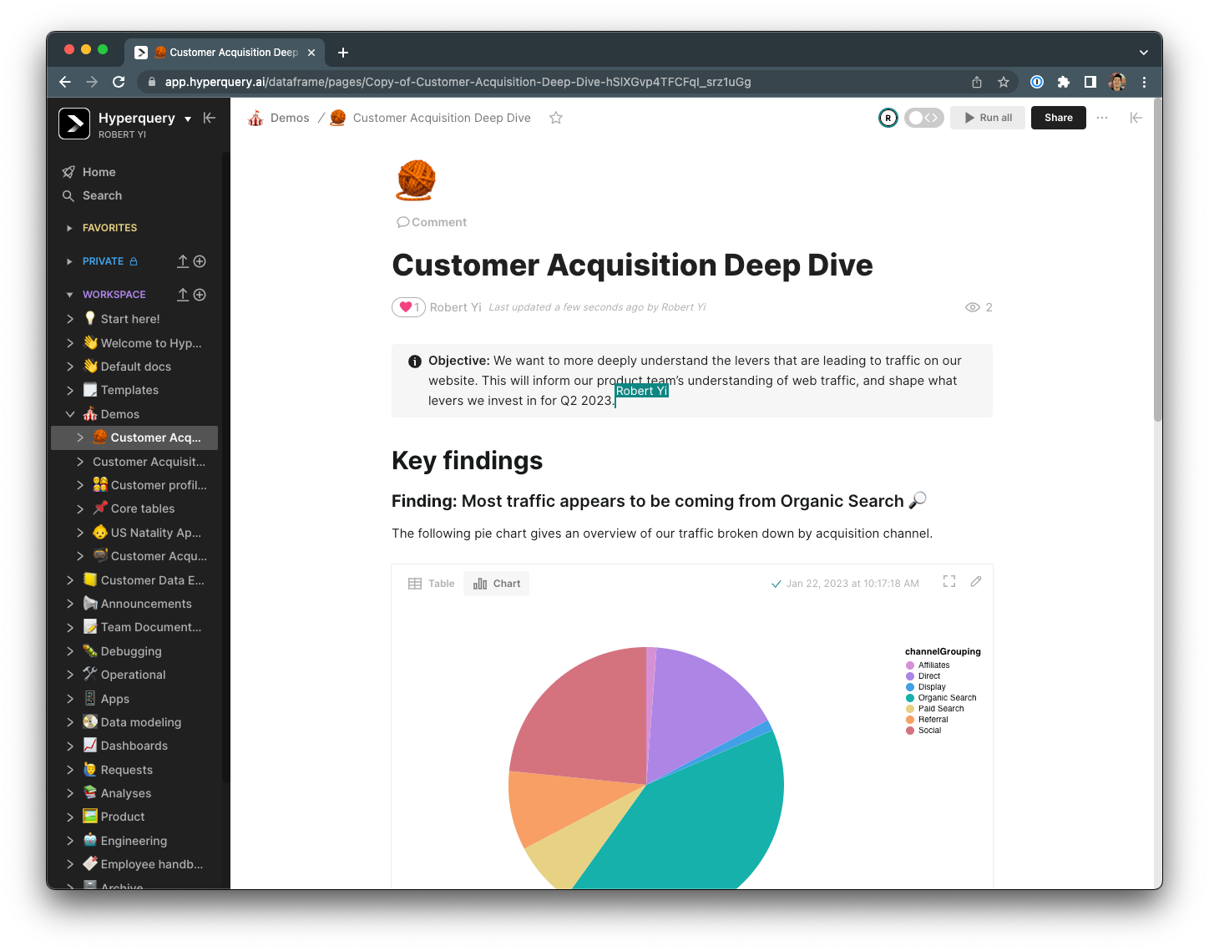Star the Customer Acquisition Deep Dive page
1209x951 pixels.
555,118
